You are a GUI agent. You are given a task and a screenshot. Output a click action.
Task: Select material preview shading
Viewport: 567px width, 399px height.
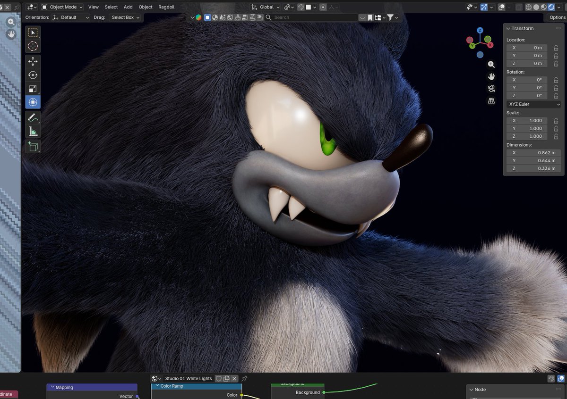543,7
